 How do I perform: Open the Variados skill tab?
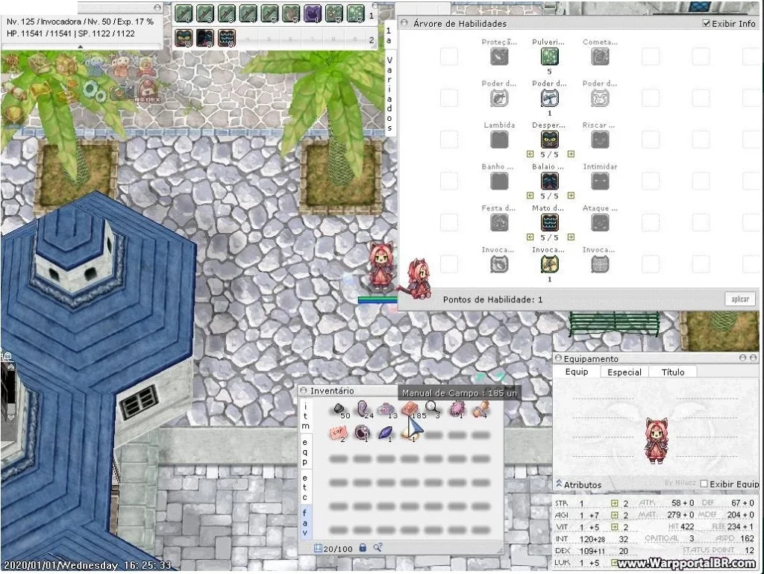click(x=389, y=94)
